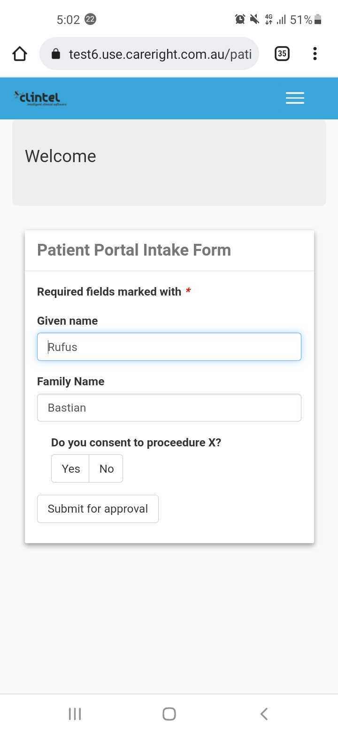Screen dimensions: 338x733
Task: Tap the browser address bar URL
Action: pos(160,54)
